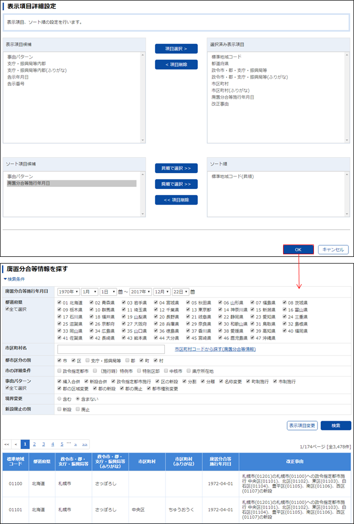This screenshot has height=524, width=354.
Task: Go to results page 3
Action: coord(44,444)
